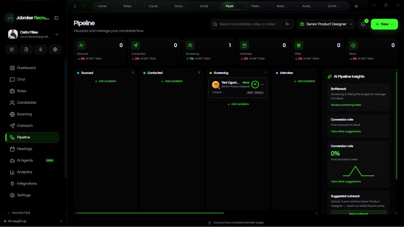The width and height of the screenshot is (404, 227).
Task: Click the Screening stat card icon
Action: pos(190,45)
